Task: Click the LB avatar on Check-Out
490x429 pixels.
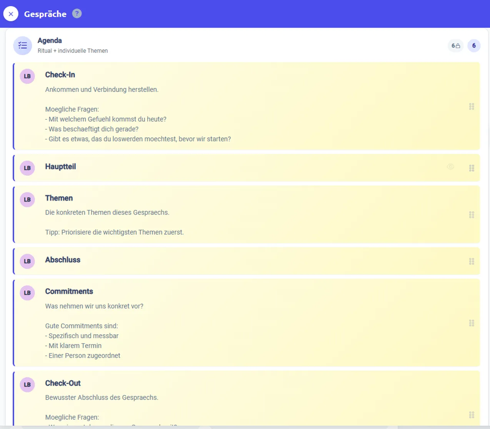Action: (27, 385)
